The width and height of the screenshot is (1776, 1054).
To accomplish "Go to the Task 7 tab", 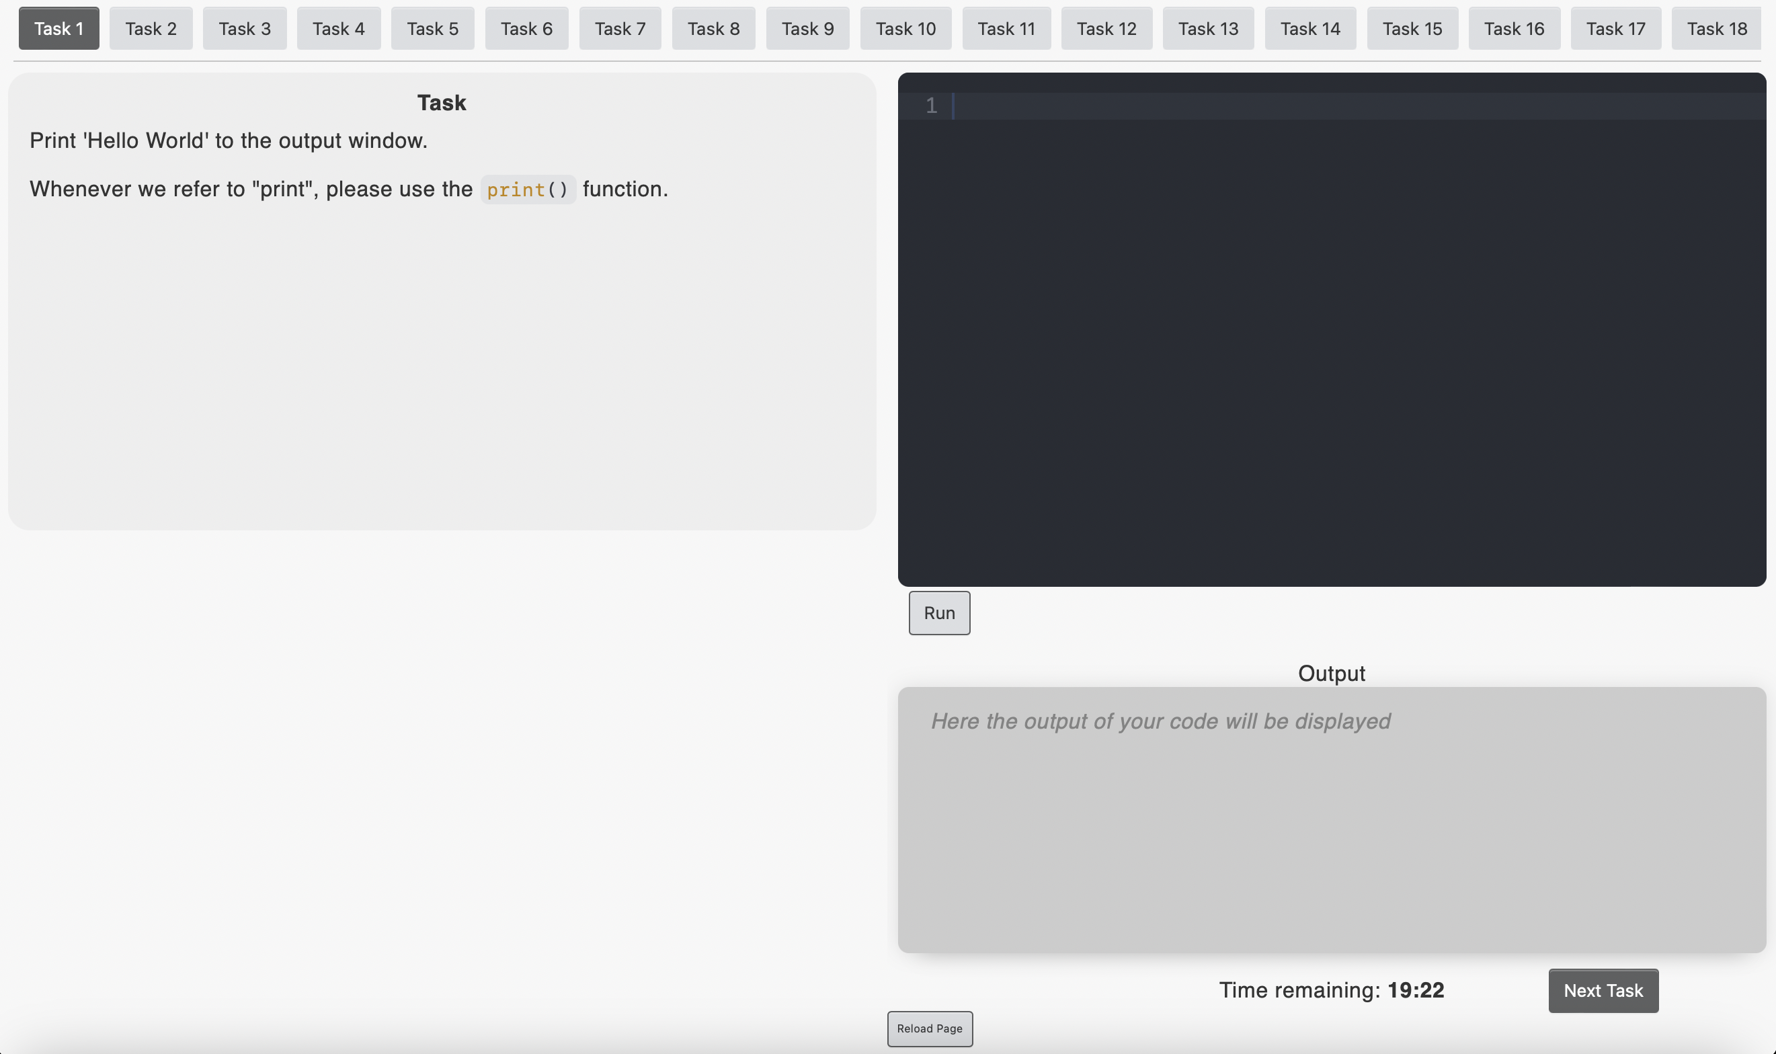I will (620, 28).
